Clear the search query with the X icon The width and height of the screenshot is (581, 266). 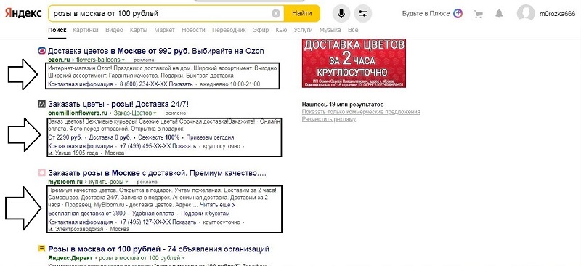coord(276,14)
